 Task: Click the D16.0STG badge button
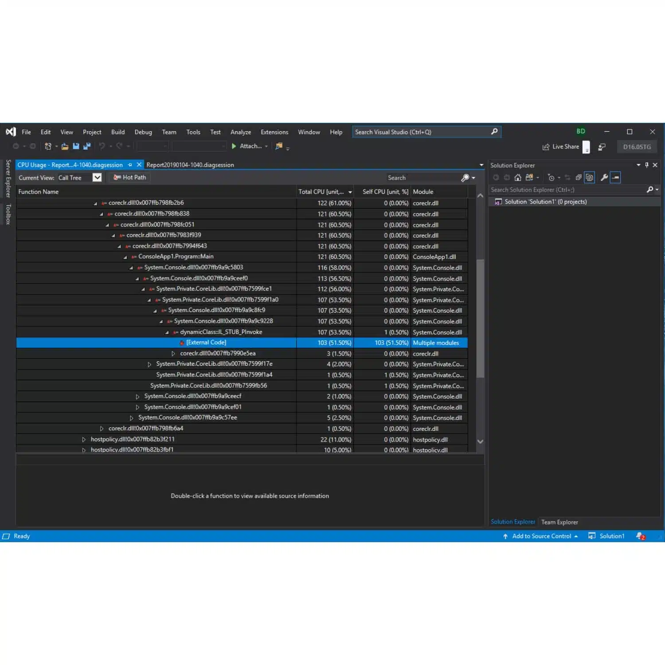pyautogui.click(x=637, y=147)
